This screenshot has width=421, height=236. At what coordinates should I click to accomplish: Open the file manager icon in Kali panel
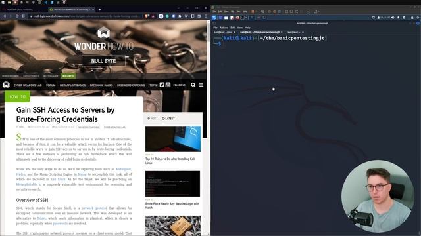click(x=226, y=18)
